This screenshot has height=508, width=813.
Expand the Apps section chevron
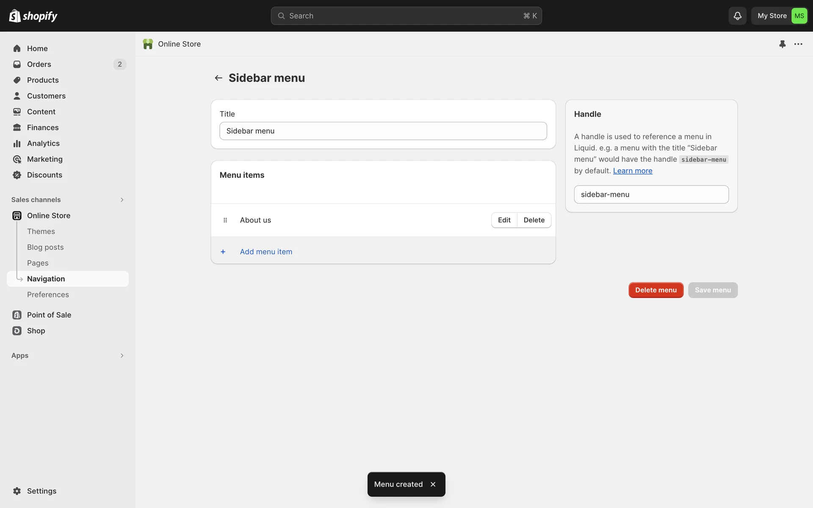pyautogui.click(x=122, y=356)
